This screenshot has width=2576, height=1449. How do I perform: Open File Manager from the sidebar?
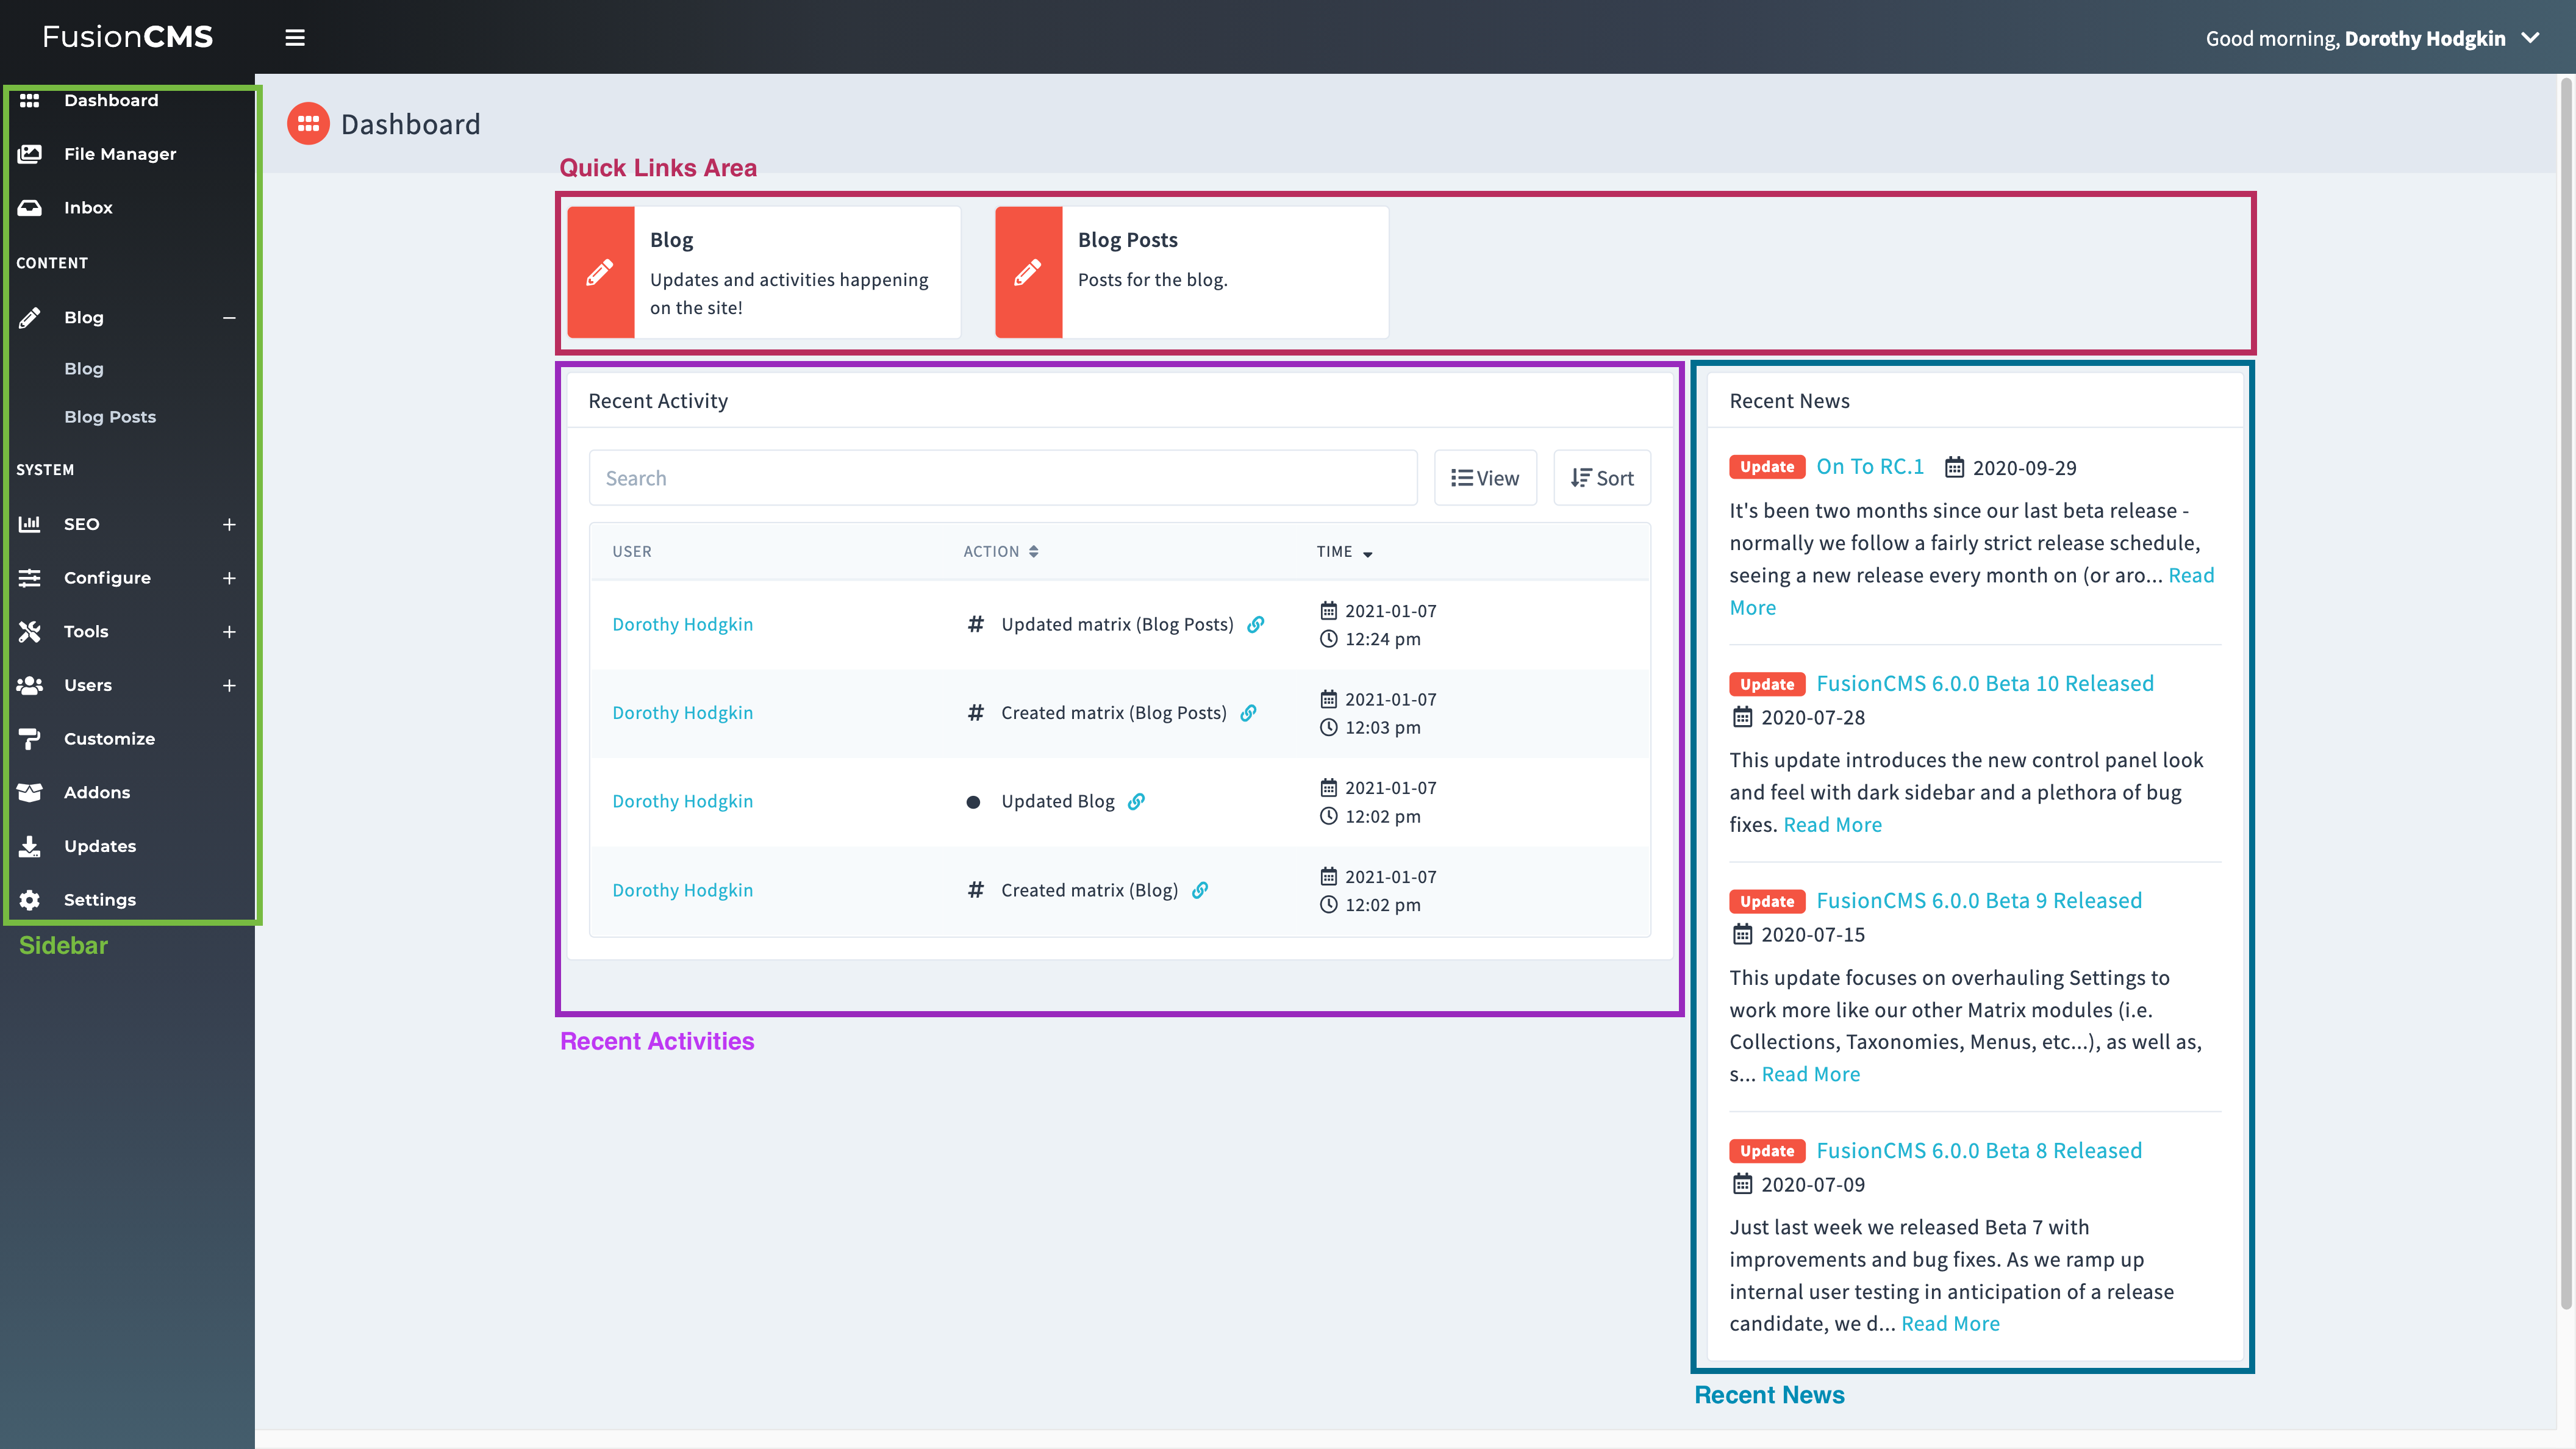tap(119, 154)
